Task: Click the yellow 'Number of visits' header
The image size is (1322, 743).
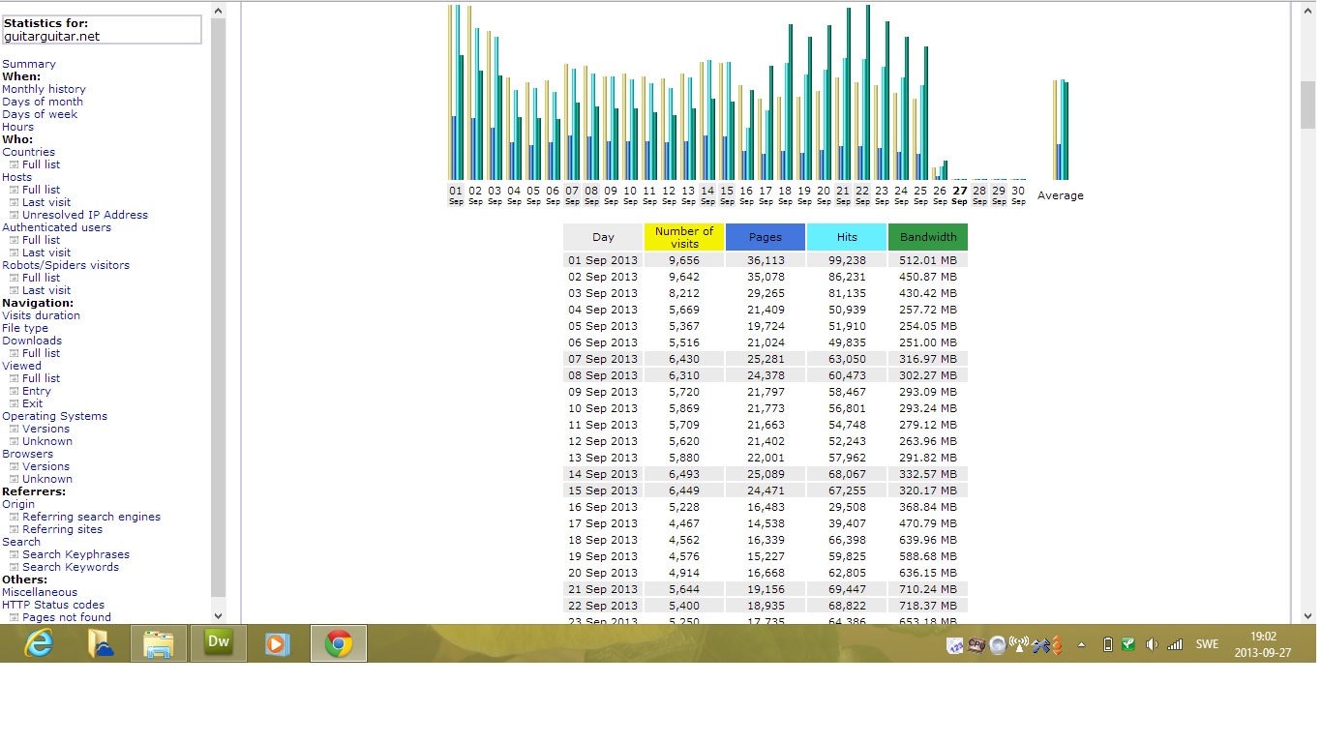Action: point(684,237)
